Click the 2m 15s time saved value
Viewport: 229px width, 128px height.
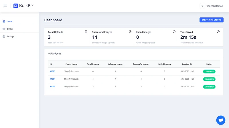[x=188, y=37]
